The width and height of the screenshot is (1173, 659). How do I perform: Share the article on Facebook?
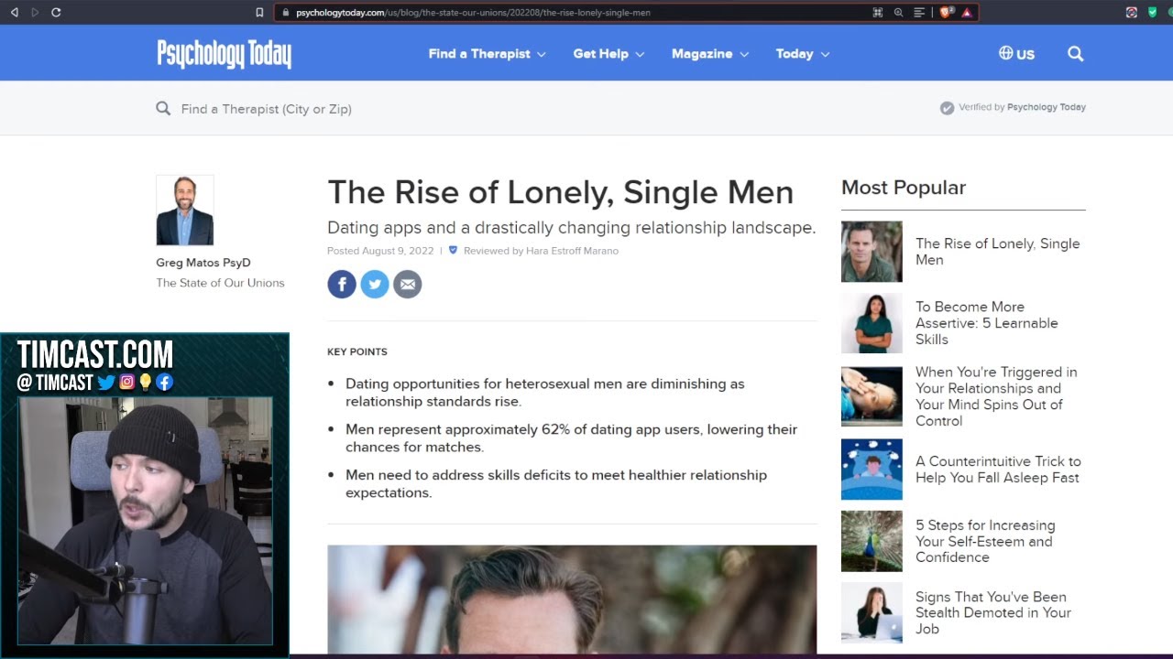pos(342,285)
